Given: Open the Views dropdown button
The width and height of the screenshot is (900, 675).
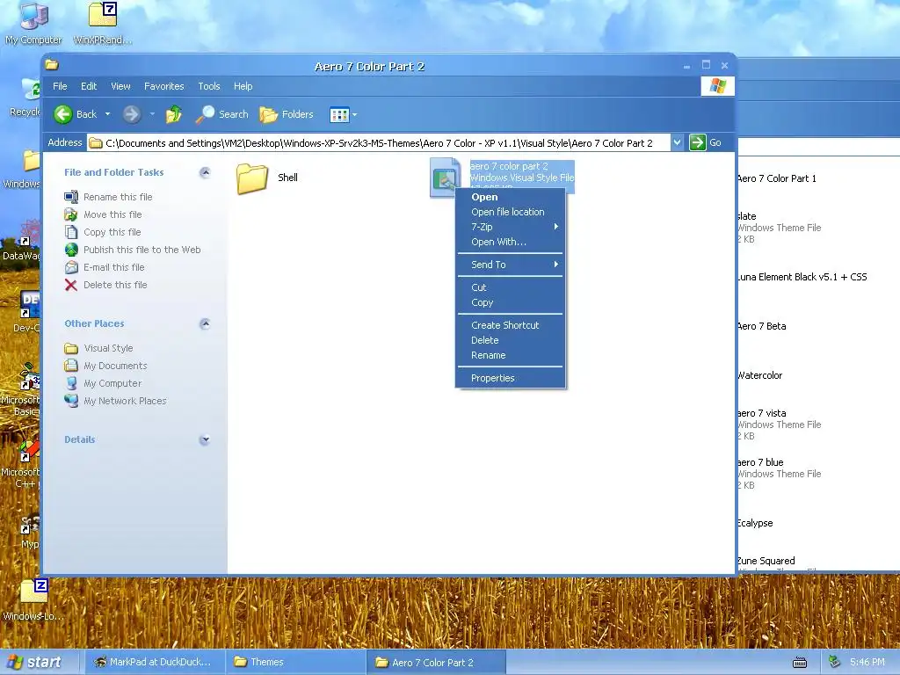Looking at the screenshot, I should pyautogui.click(x=344, y=115).
